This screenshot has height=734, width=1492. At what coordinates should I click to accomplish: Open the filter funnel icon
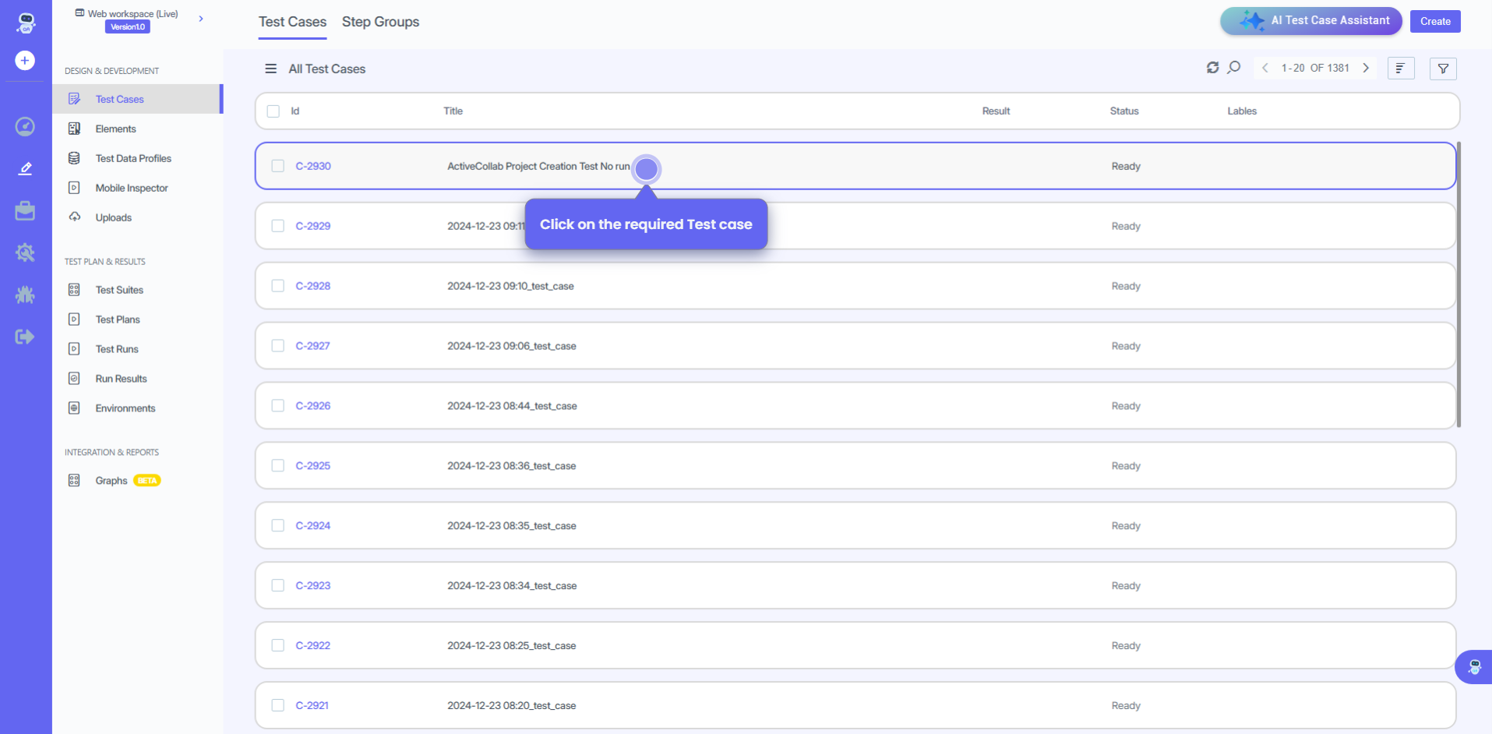[x=1443, y=69]
